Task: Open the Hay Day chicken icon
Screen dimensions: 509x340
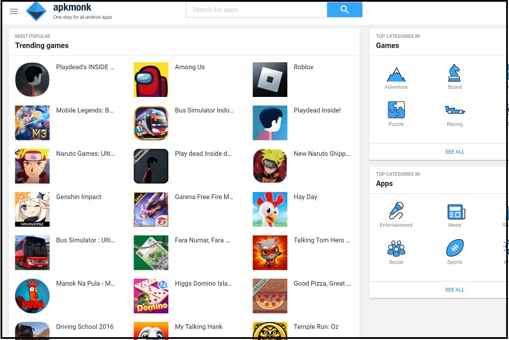Action: click(x=270, y=209)
